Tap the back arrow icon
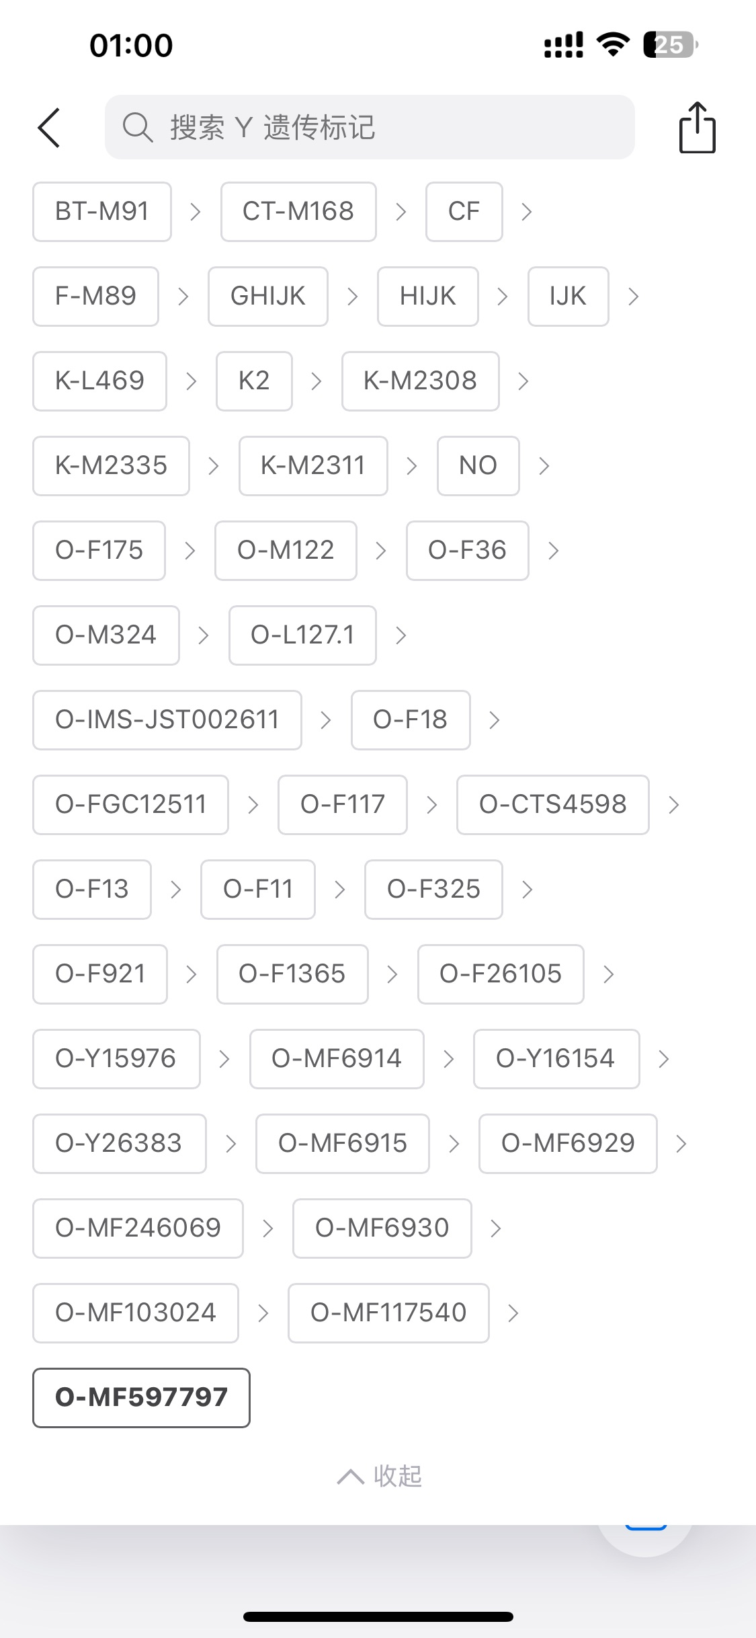The height and width of the screenshot is (1638, 756). 49,128
